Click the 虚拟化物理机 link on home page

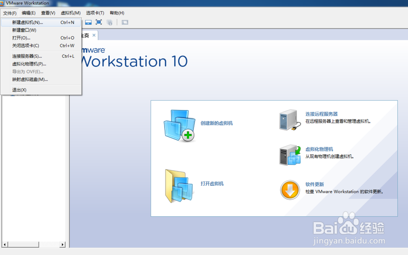click(319, 149)
